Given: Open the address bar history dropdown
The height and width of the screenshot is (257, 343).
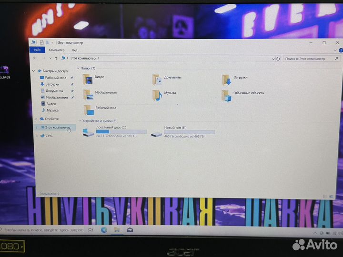Looking at the screenshot, I should pos(273,59).
